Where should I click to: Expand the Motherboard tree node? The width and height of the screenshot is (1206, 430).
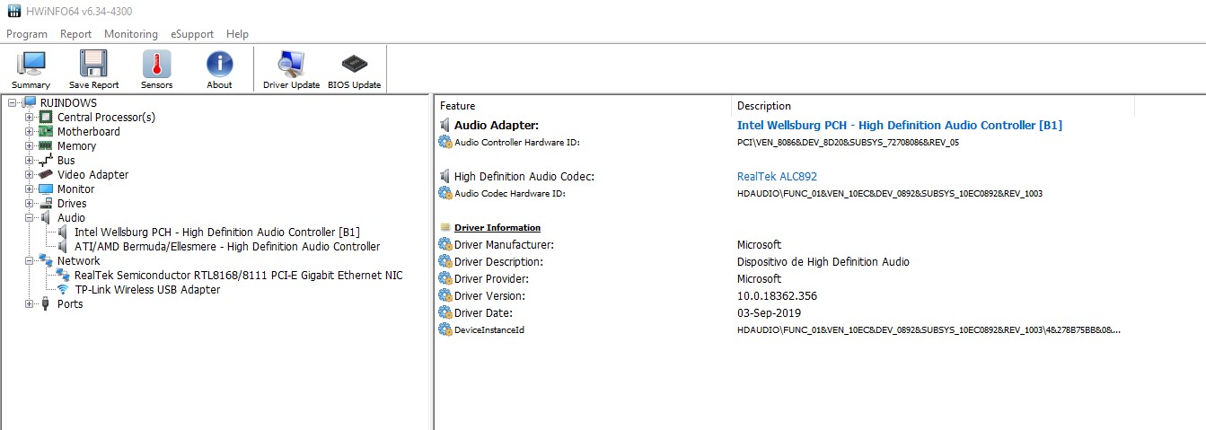(30, 132)
